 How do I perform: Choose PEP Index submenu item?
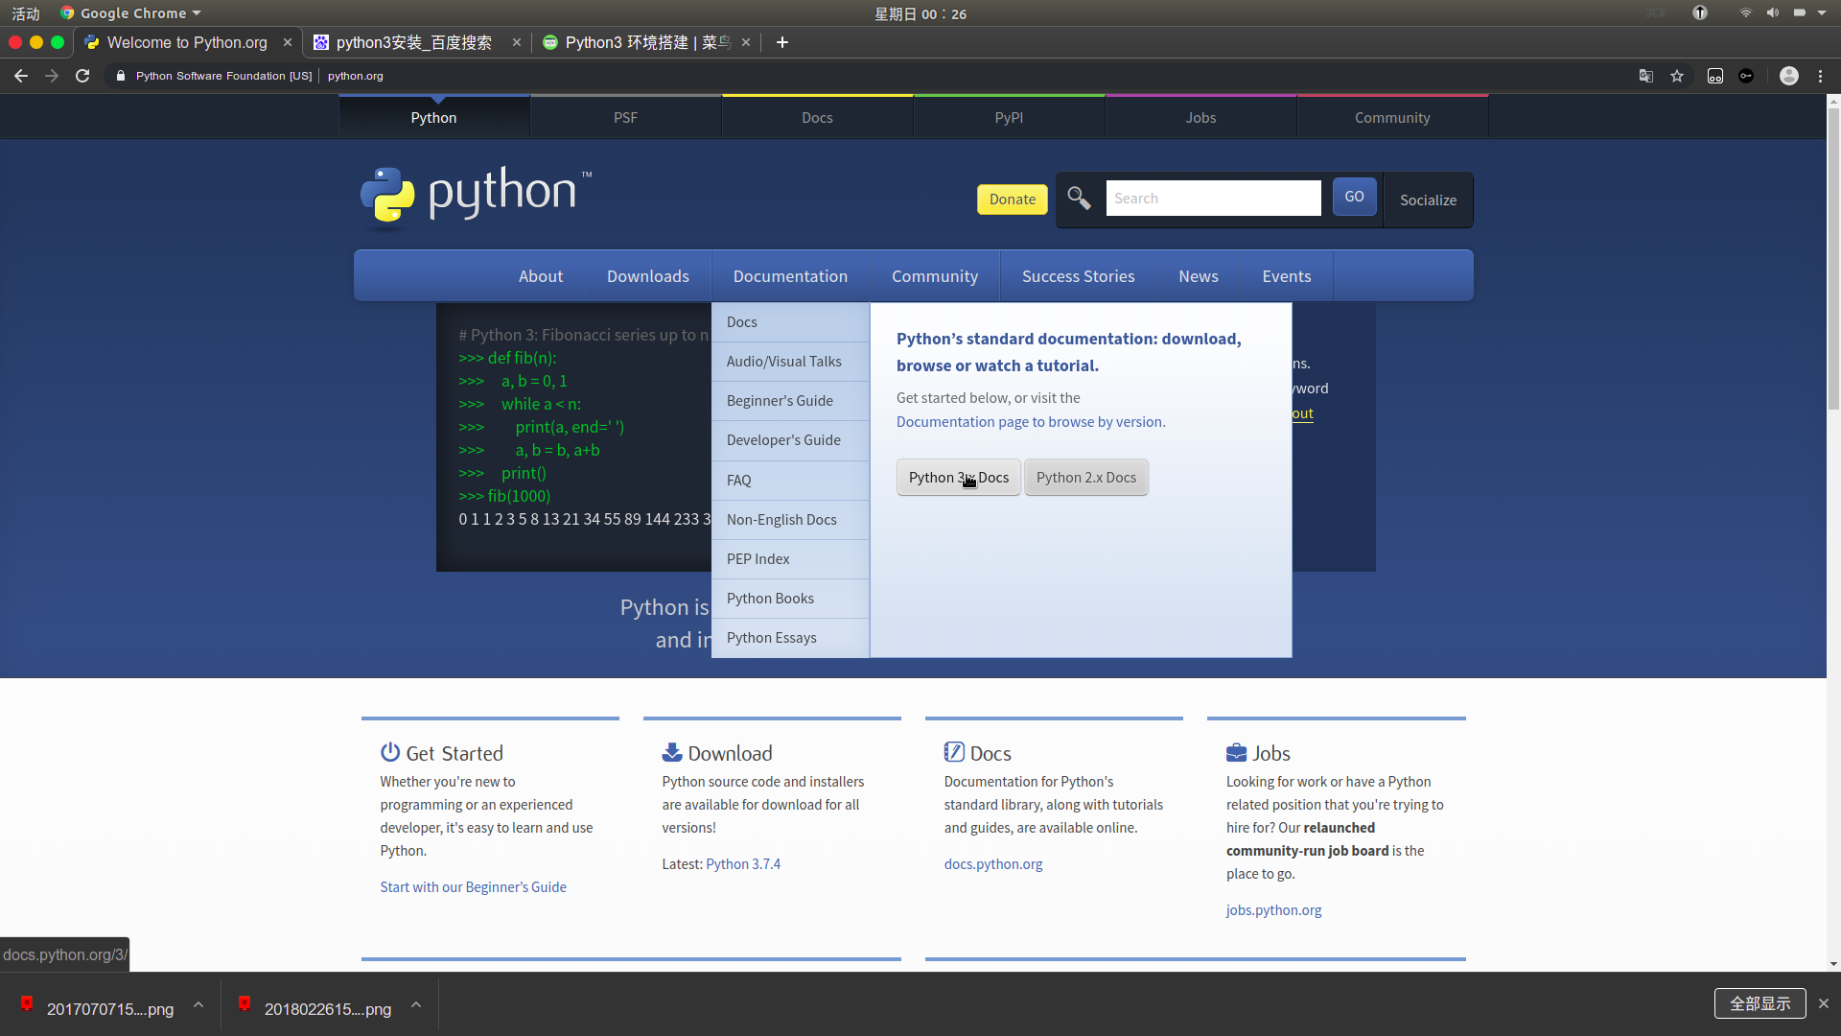[790, 559]
